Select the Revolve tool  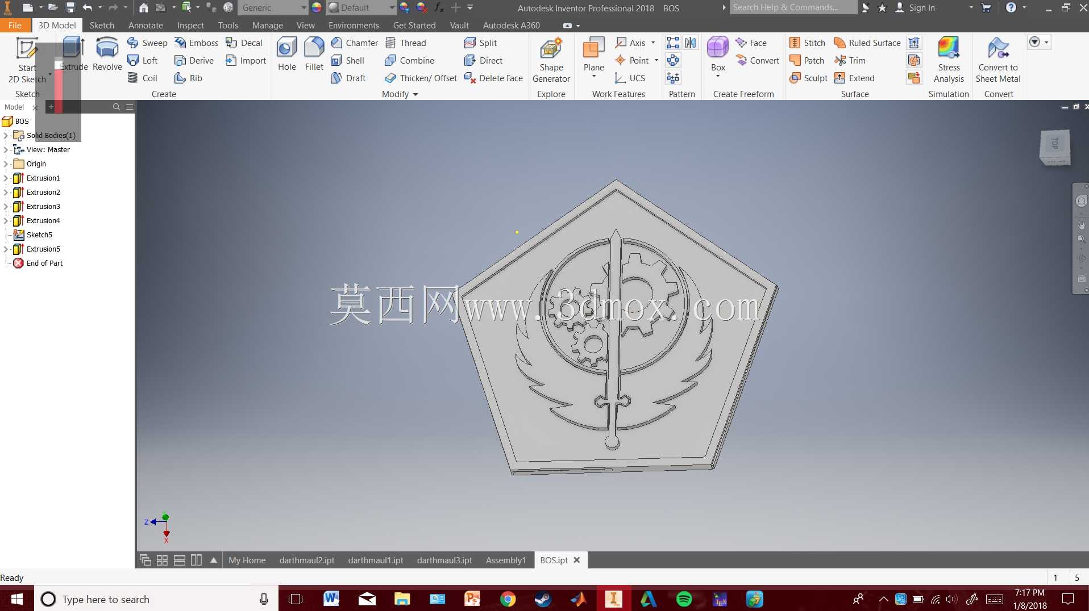[107, 54]
